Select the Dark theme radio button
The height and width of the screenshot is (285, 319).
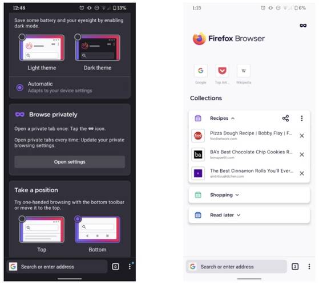[x=78, y=37]
